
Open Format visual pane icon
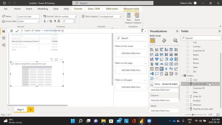164,41
